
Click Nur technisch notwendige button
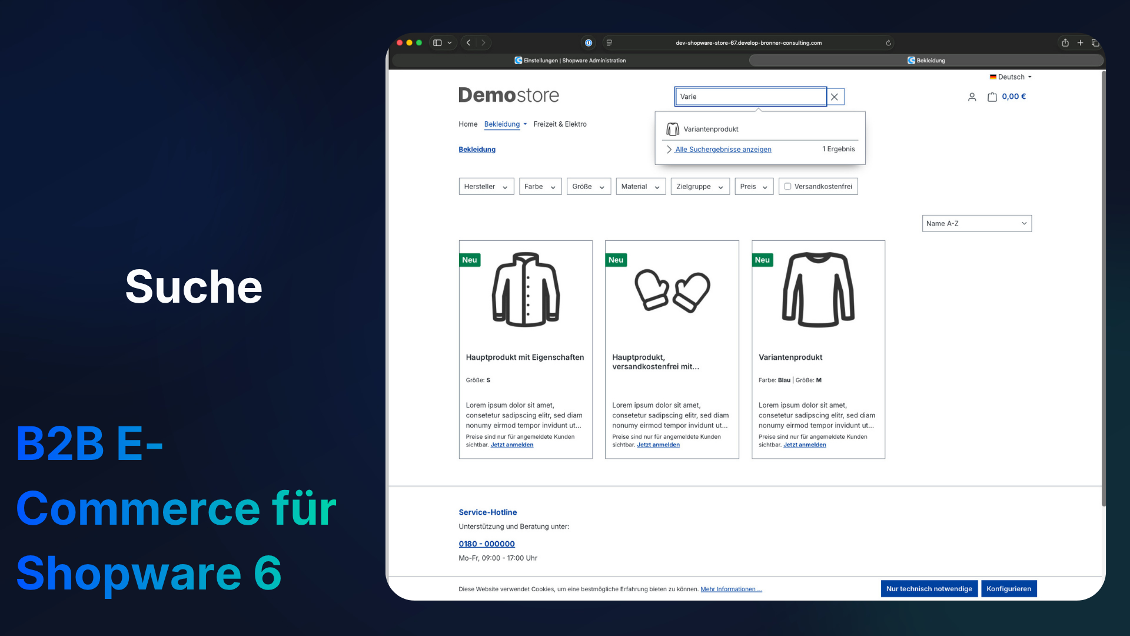click(929, 589)
